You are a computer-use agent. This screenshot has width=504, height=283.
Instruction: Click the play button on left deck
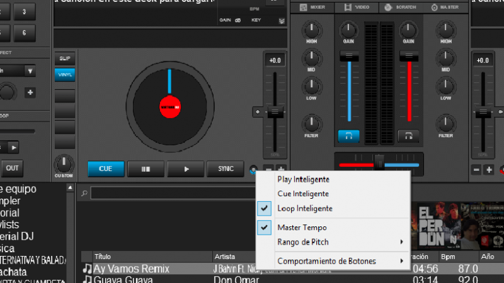pos(186,169)
